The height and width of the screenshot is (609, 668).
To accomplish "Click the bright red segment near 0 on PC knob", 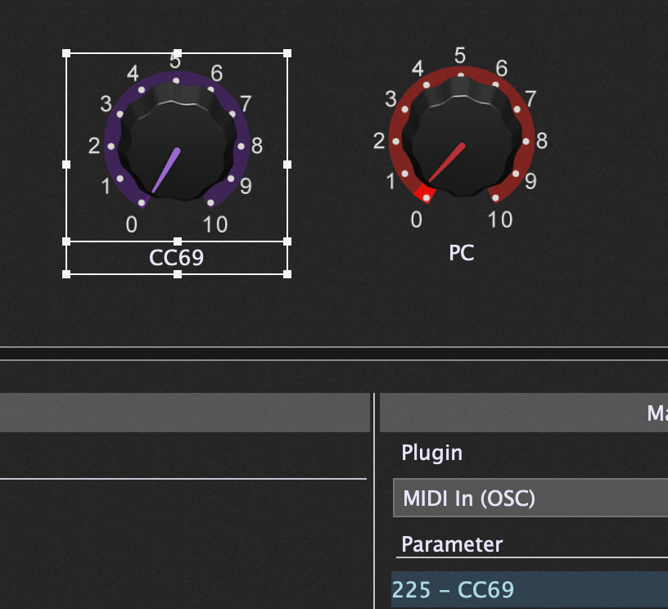I will tap(423, 193).
